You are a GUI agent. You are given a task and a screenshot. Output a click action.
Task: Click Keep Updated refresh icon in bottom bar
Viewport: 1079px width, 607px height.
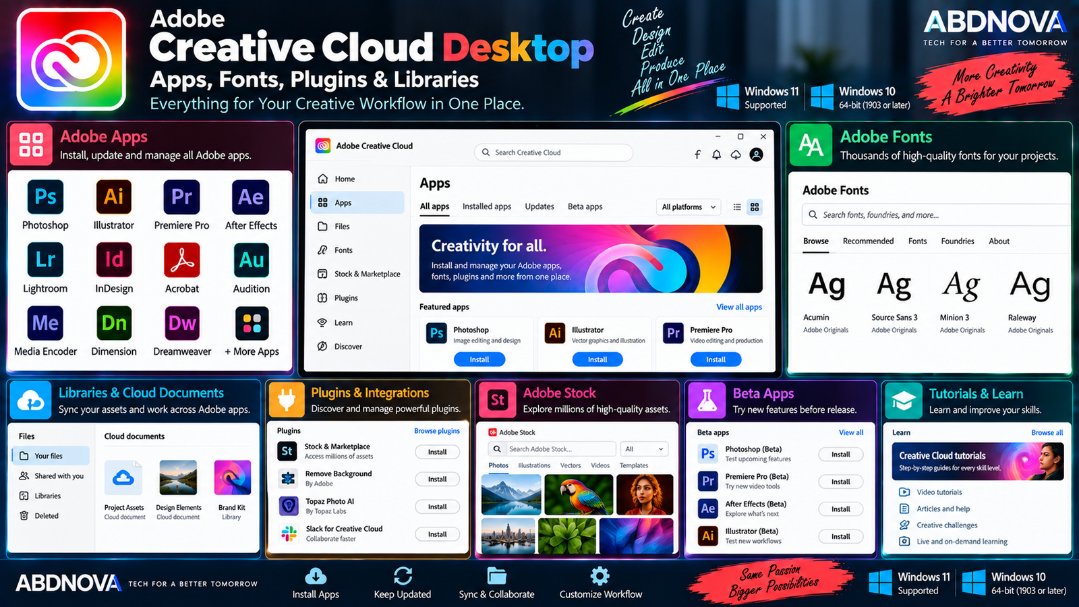click(x=403, y=576)
